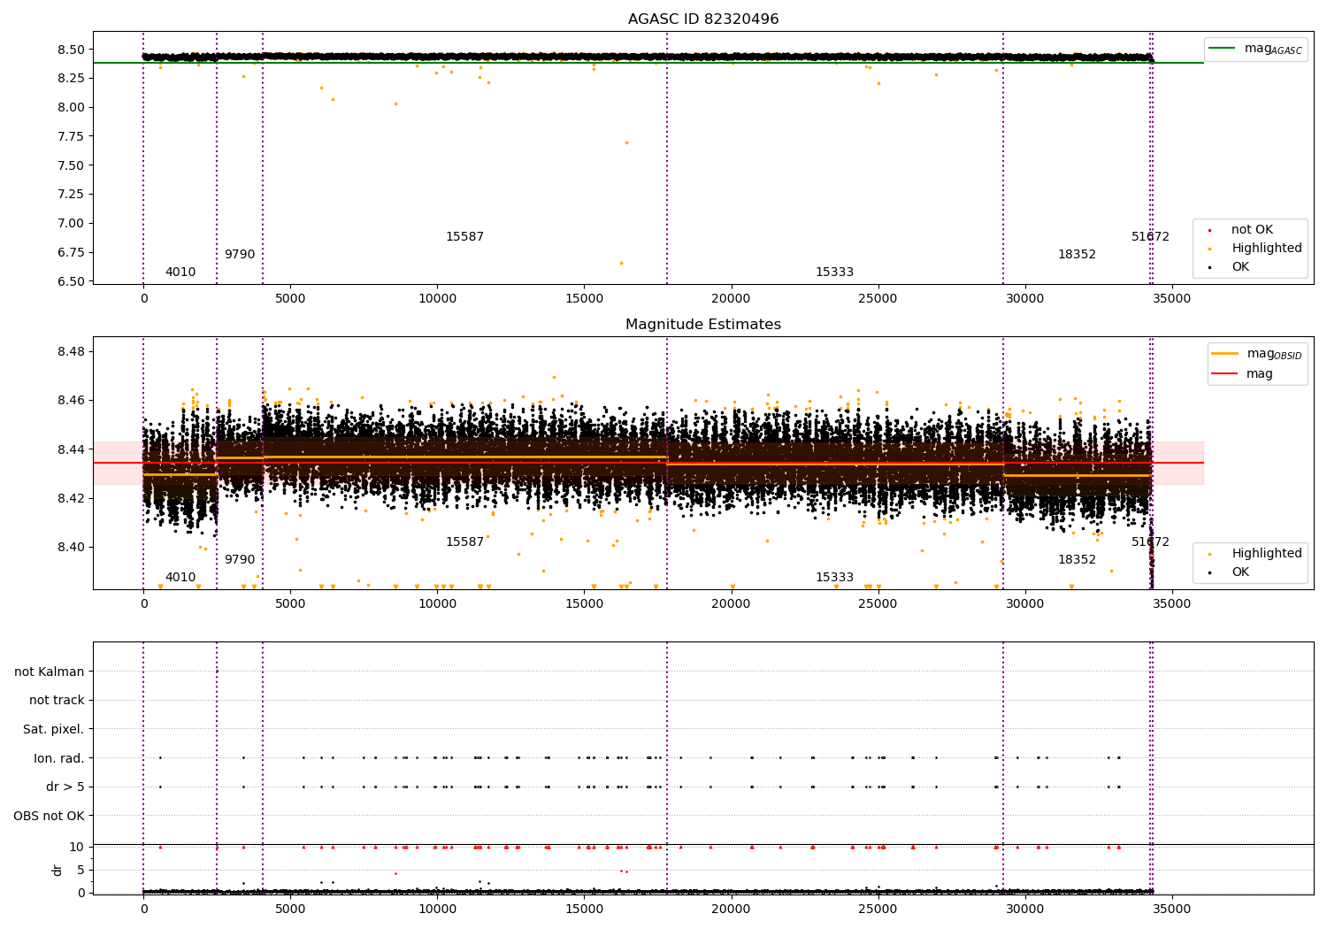The height and width of the screenshot is (929, 1327).
Task: Click the 10000 x-axis tick in top plot
Action: pos(437,298)
